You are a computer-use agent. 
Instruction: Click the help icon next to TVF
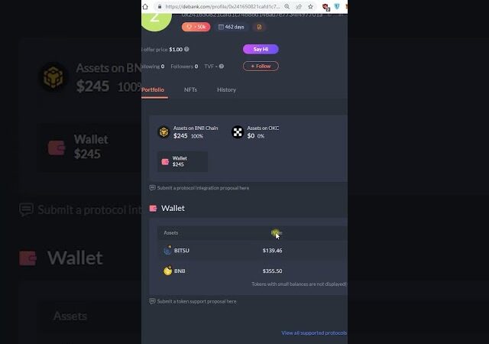pyautogui.click(x=221, y=67)
